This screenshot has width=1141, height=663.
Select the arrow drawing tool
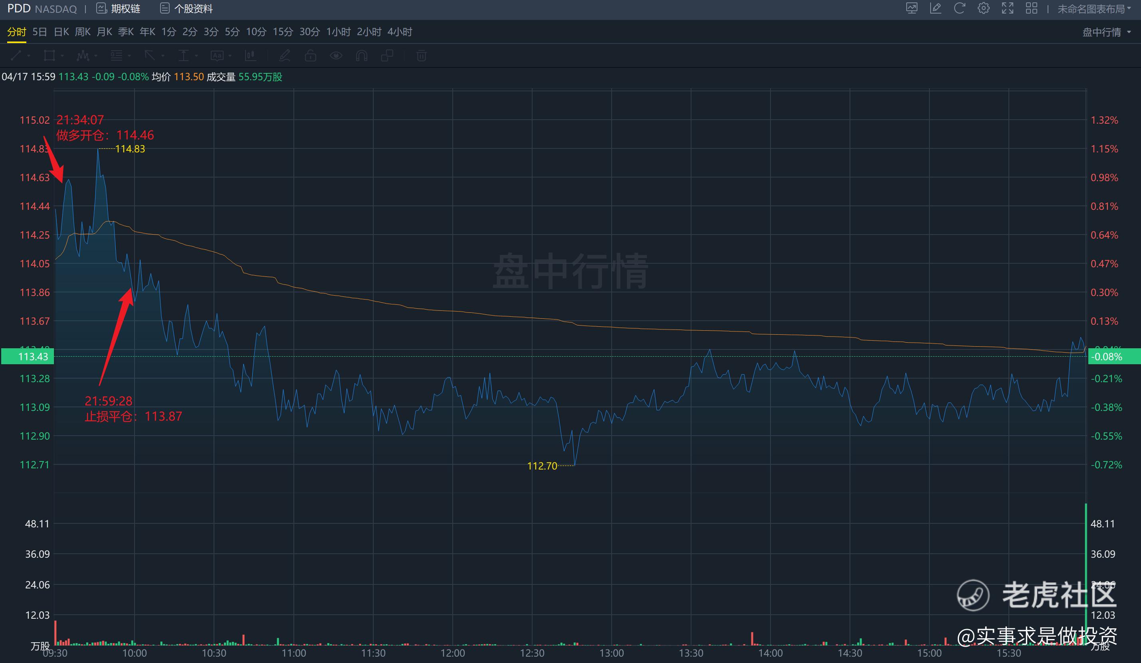pyautogui.click(x=150, y=56)
